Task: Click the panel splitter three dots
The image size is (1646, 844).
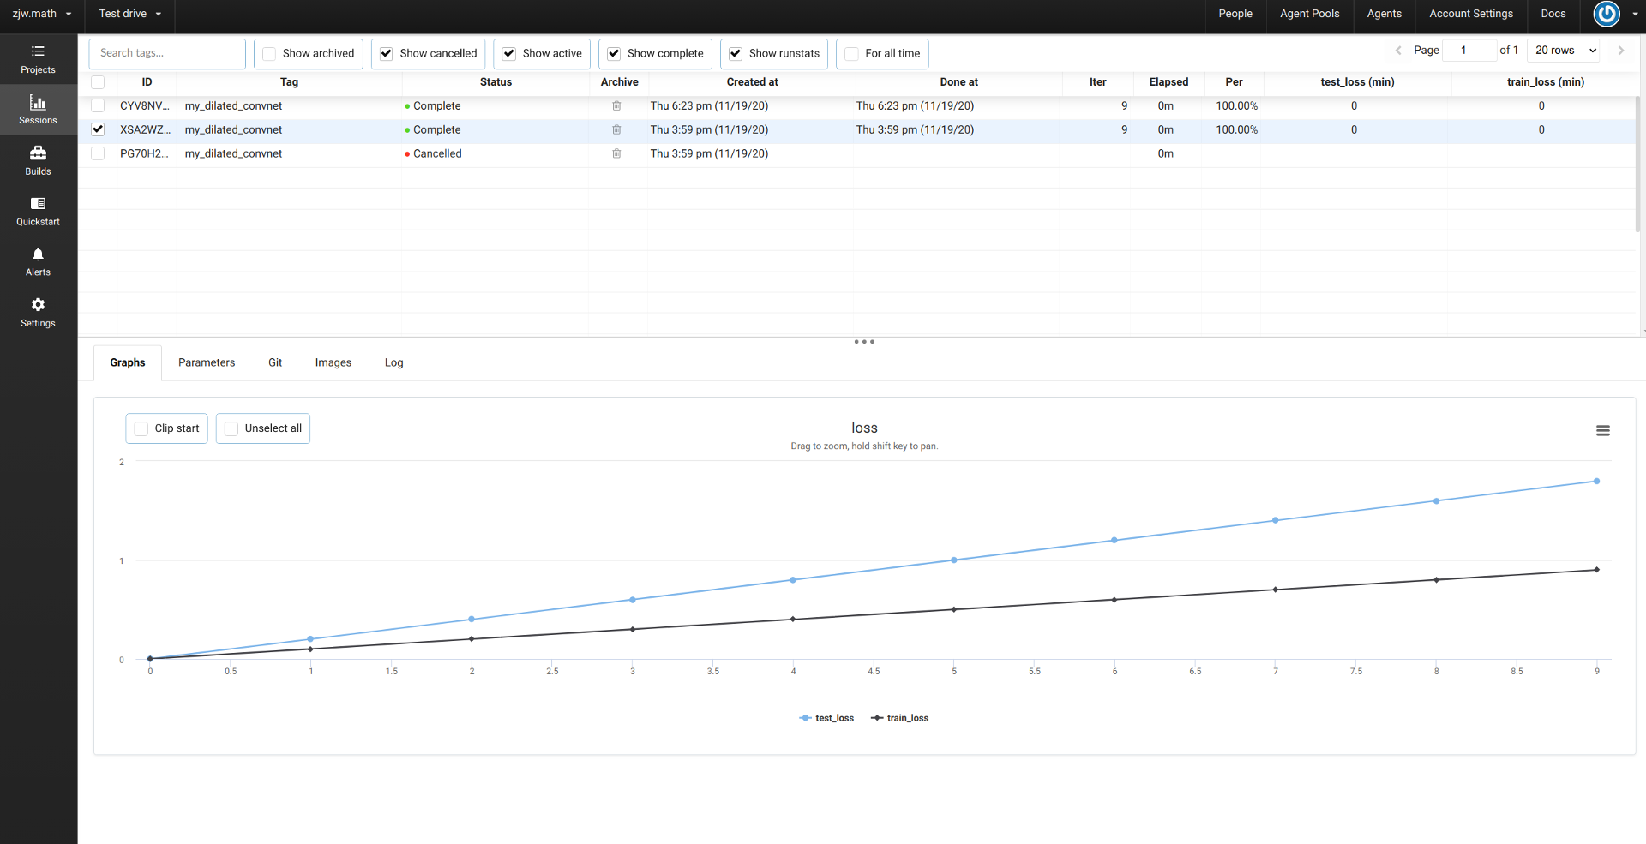Action: [x=864, y=342]
